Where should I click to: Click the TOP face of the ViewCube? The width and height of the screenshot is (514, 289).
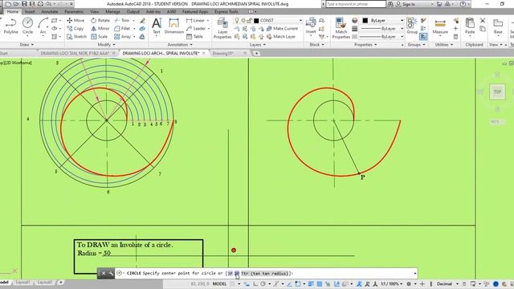click(x=497, y=92)
